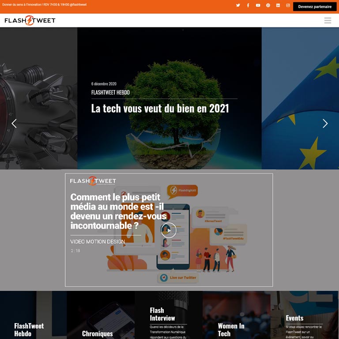
Task: Open the Facebook social icon
Action: [248, 5]
